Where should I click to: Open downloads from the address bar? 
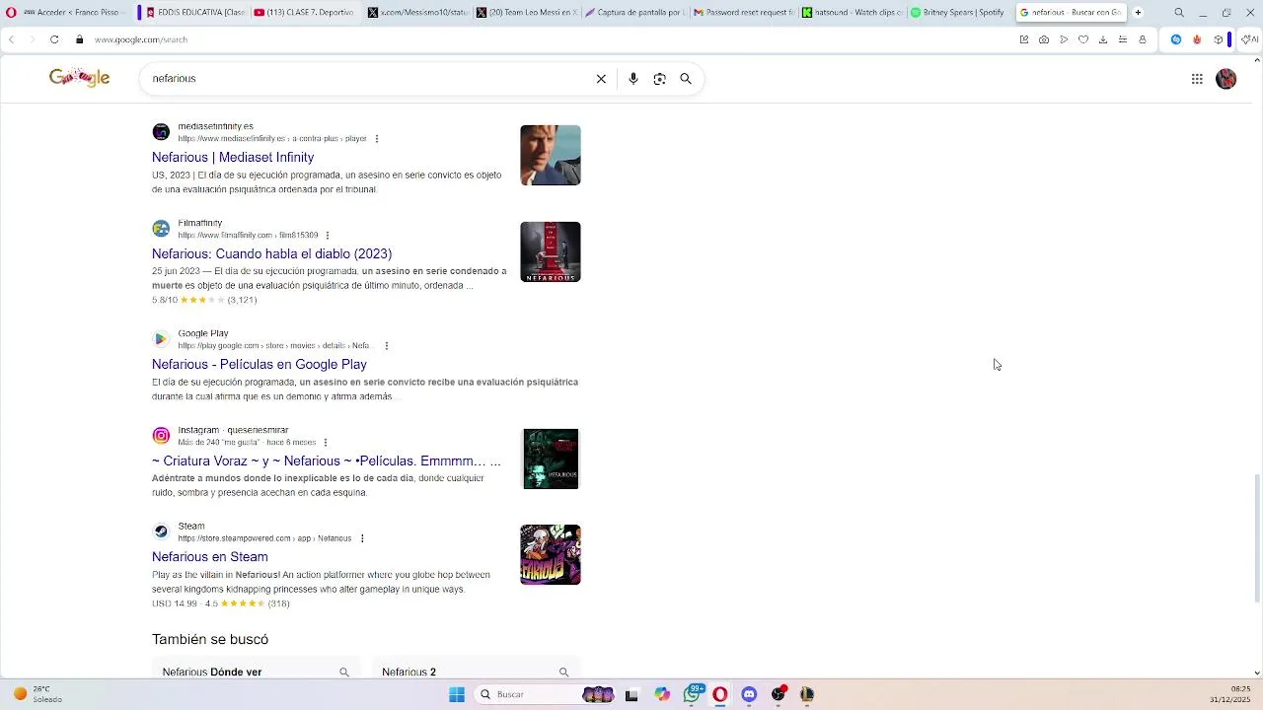[x=1103, y=39]
